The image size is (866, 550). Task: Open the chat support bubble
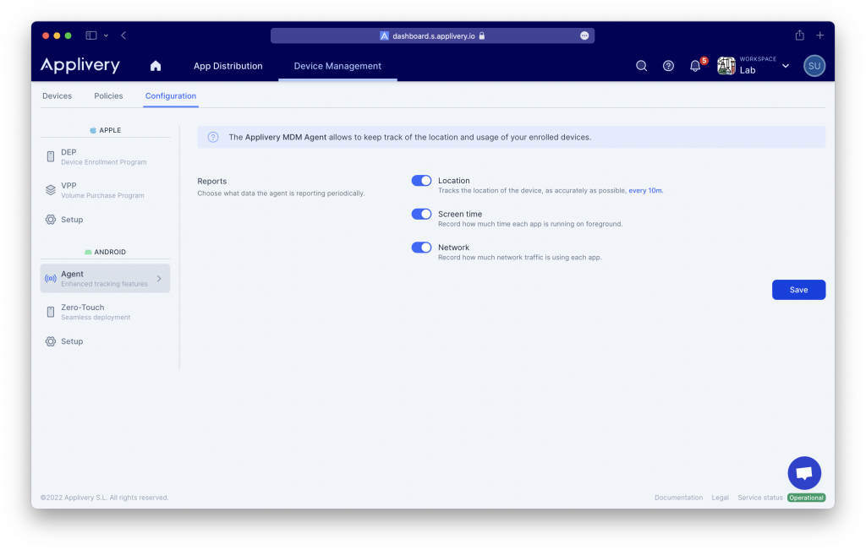(804, 473)
